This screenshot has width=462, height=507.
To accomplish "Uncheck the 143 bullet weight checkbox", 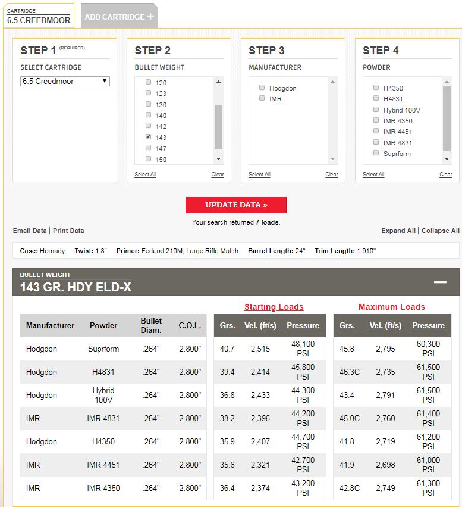I will (x=149, y=137).
